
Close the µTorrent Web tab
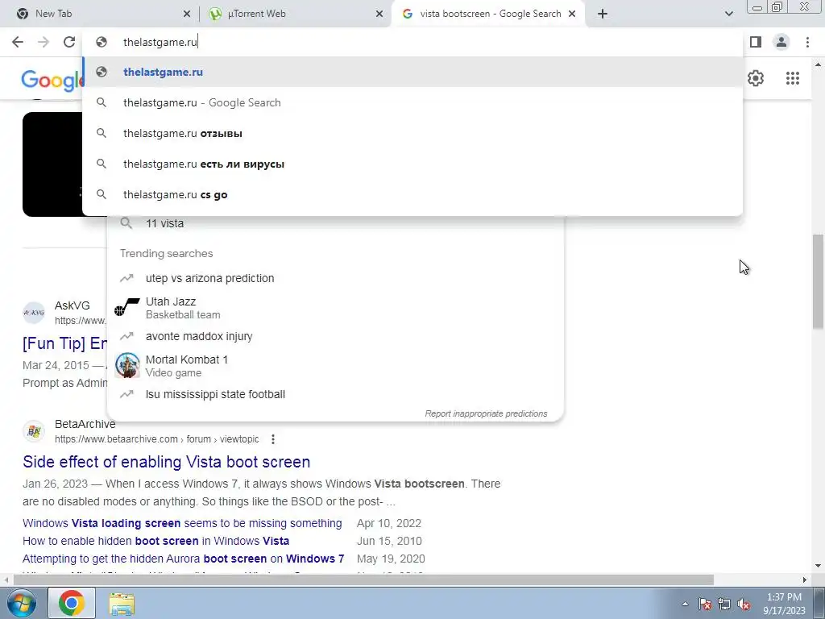coord(379,15)
